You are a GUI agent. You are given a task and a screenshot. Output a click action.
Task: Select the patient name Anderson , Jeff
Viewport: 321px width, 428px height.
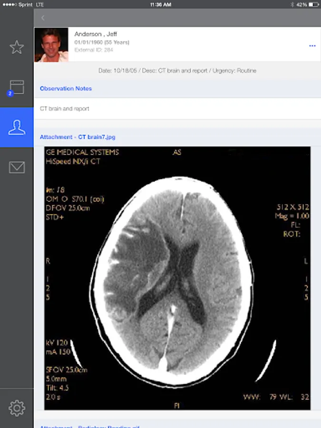point(96,34)
